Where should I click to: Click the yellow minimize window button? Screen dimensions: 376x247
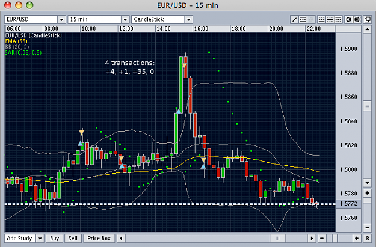click(19, 5)
